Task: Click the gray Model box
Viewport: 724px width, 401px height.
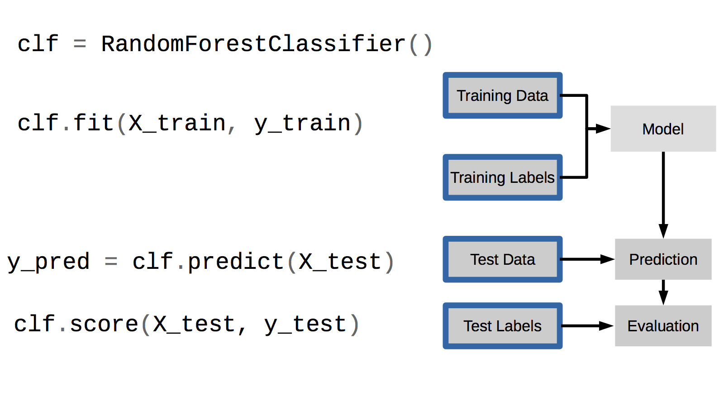Action: point(663,129)
